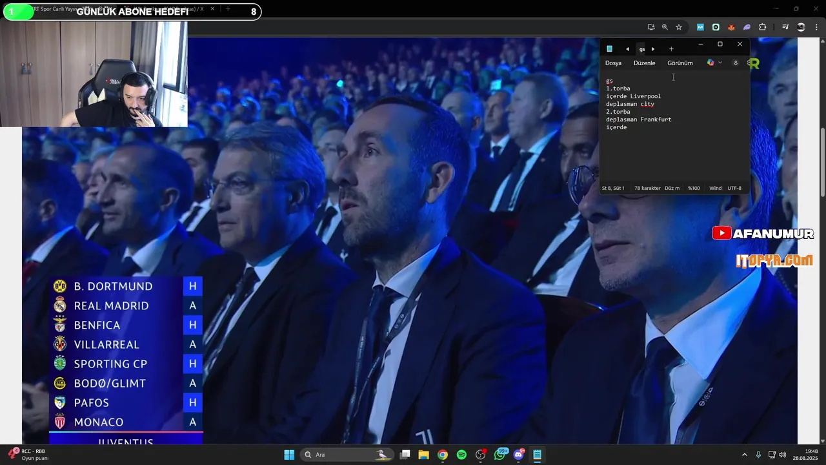This screenshot has height=465, width=826.
Task: Click the SPORTING CP row in the draw list
Action: pos(126,364)
